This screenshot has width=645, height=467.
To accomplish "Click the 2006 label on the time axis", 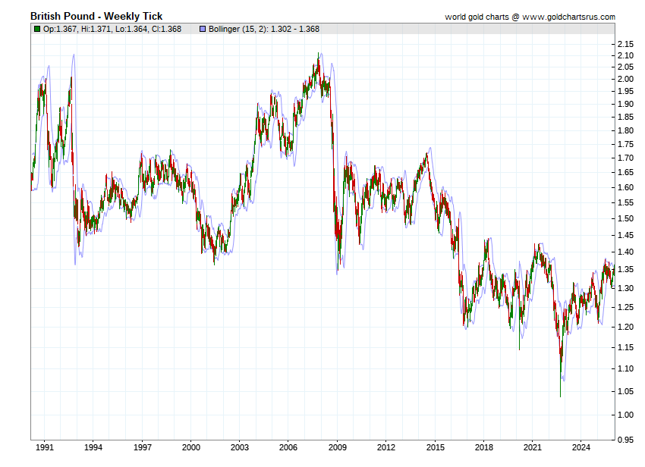I will 288,447.
